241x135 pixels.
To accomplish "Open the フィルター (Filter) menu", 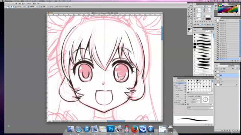I will click(x=49, y=1).
